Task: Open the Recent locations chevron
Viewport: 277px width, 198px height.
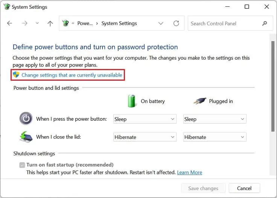Action: point(37,23)
